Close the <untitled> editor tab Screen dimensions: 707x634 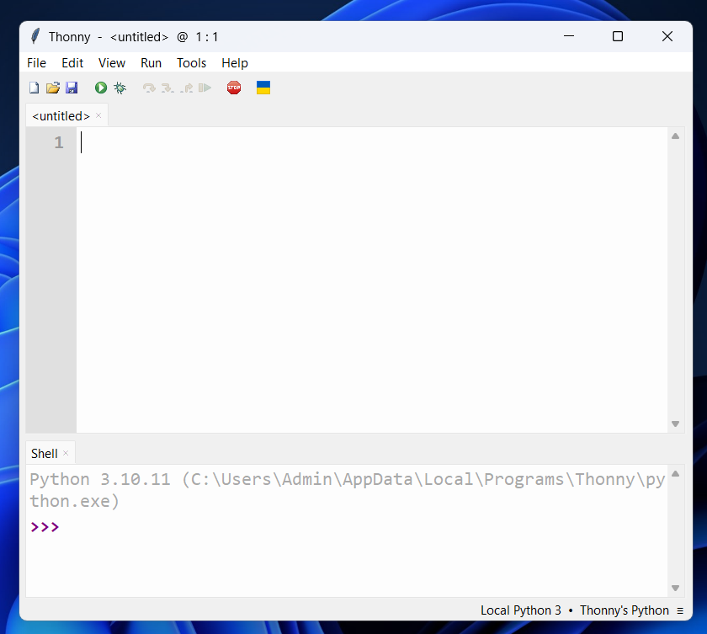pyautogui.click(x=98, y=115)
